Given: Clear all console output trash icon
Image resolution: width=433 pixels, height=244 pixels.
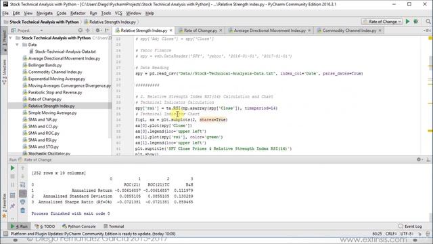Looking at the screenshot, I should coord(22,211).
